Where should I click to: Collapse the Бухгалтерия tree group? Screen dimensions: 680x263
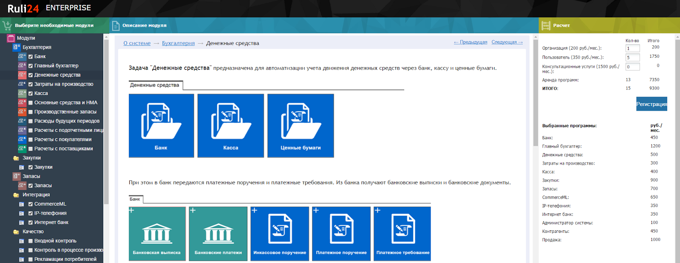coord(17,47)
